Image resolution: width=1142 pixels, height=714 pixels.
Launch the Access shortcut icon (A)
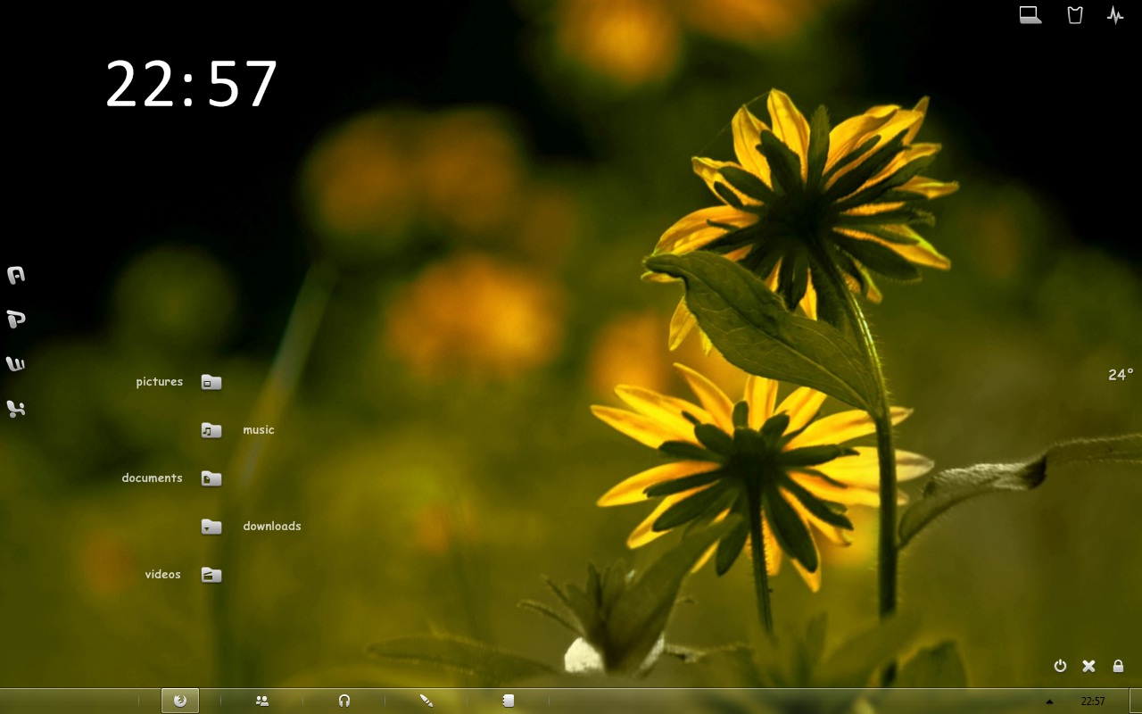(x=15, y=275)
